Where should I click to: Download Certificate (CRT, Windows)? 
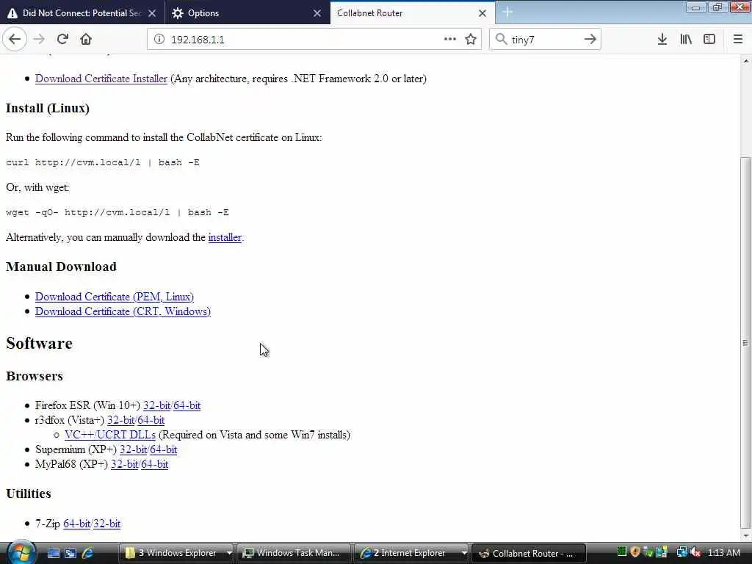[123, 311]
